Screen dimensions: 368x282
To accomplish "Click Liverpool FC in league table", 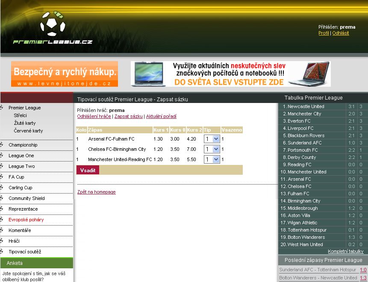I will (300, 128).
